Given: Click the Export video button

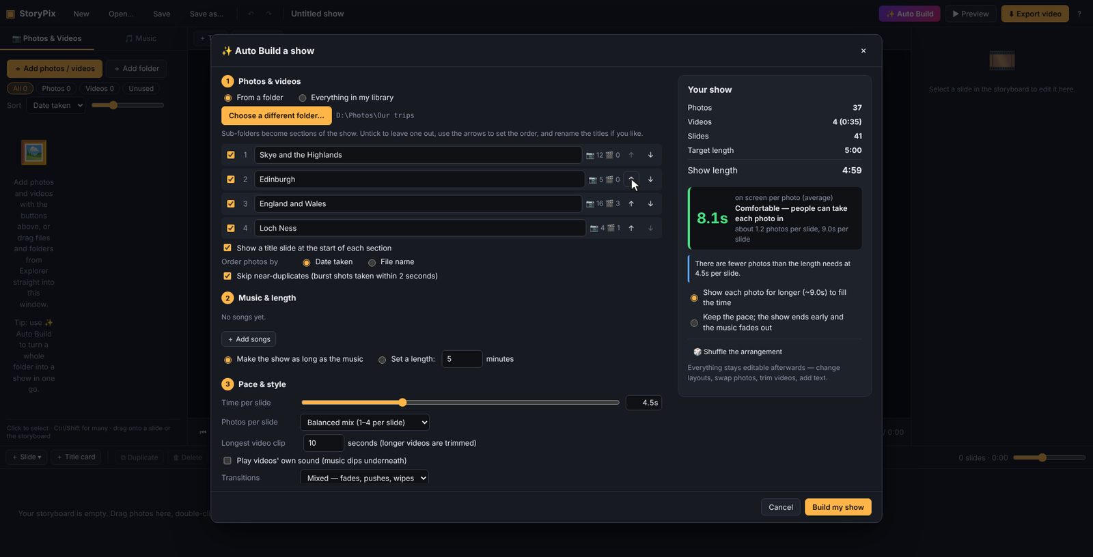Looking at the screenshot, I should (x=1035, y=14).
